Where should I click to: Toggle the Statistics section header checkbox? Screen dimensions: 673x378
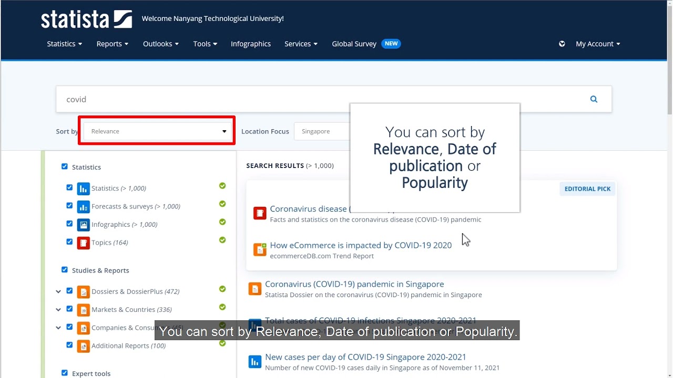65,166
